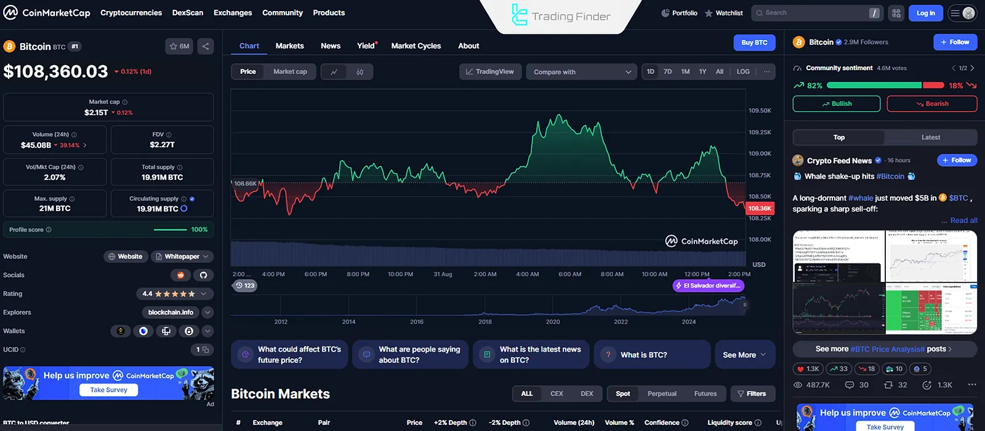Switch chart to Price view
Viewport: 985px width, 431px height.
tap(248, 72)
